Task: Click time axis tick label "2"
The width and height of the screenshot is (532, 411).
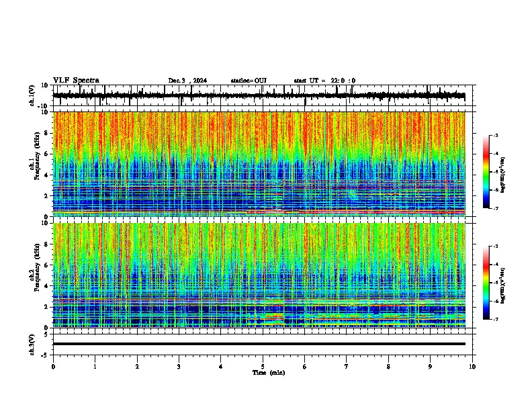Action: click(137, 367)
